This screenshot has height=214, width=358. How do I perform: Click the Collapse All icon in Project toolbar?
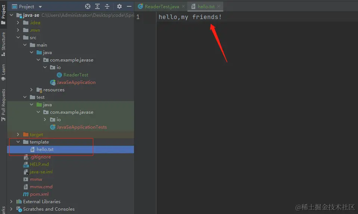pos(107,6)
